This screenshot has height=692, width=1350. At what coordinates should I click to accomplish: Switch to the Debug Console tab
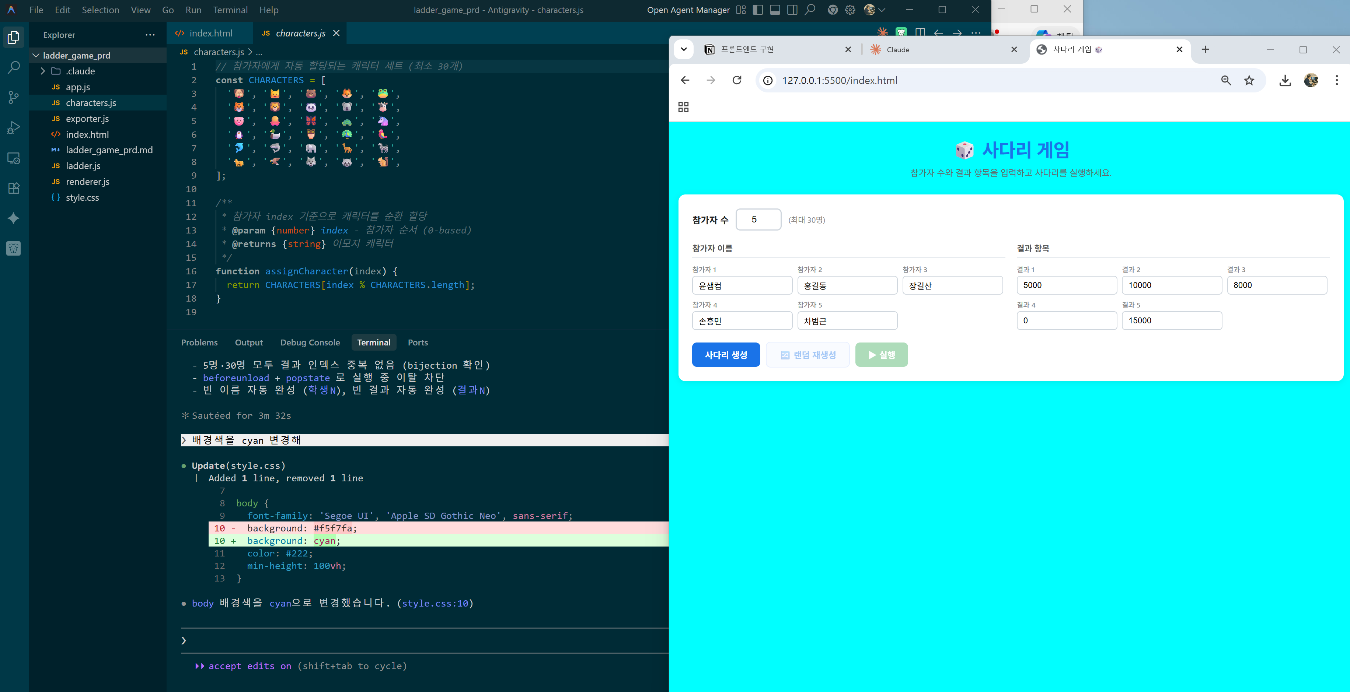coord(310,343)
